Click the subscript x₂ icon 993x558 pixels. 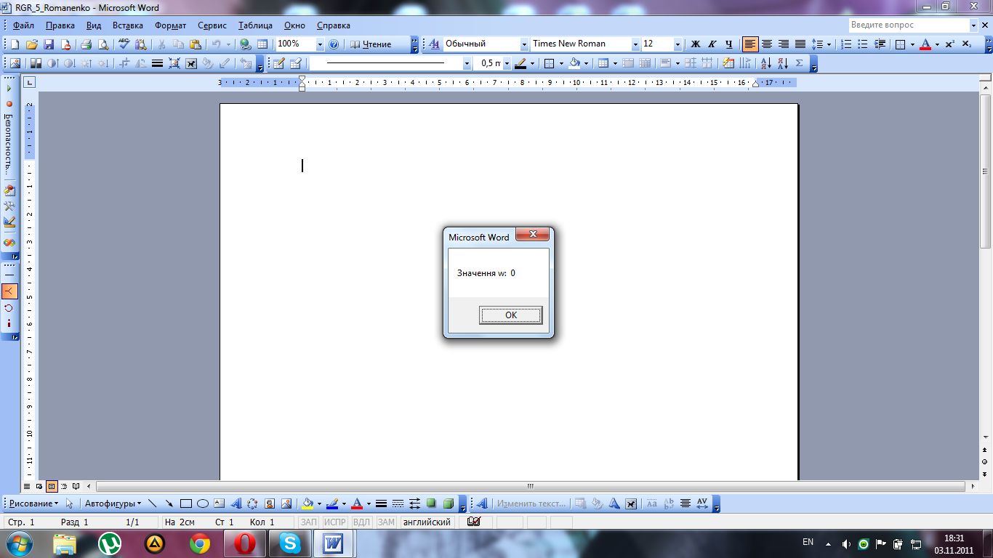coord(967,44)
